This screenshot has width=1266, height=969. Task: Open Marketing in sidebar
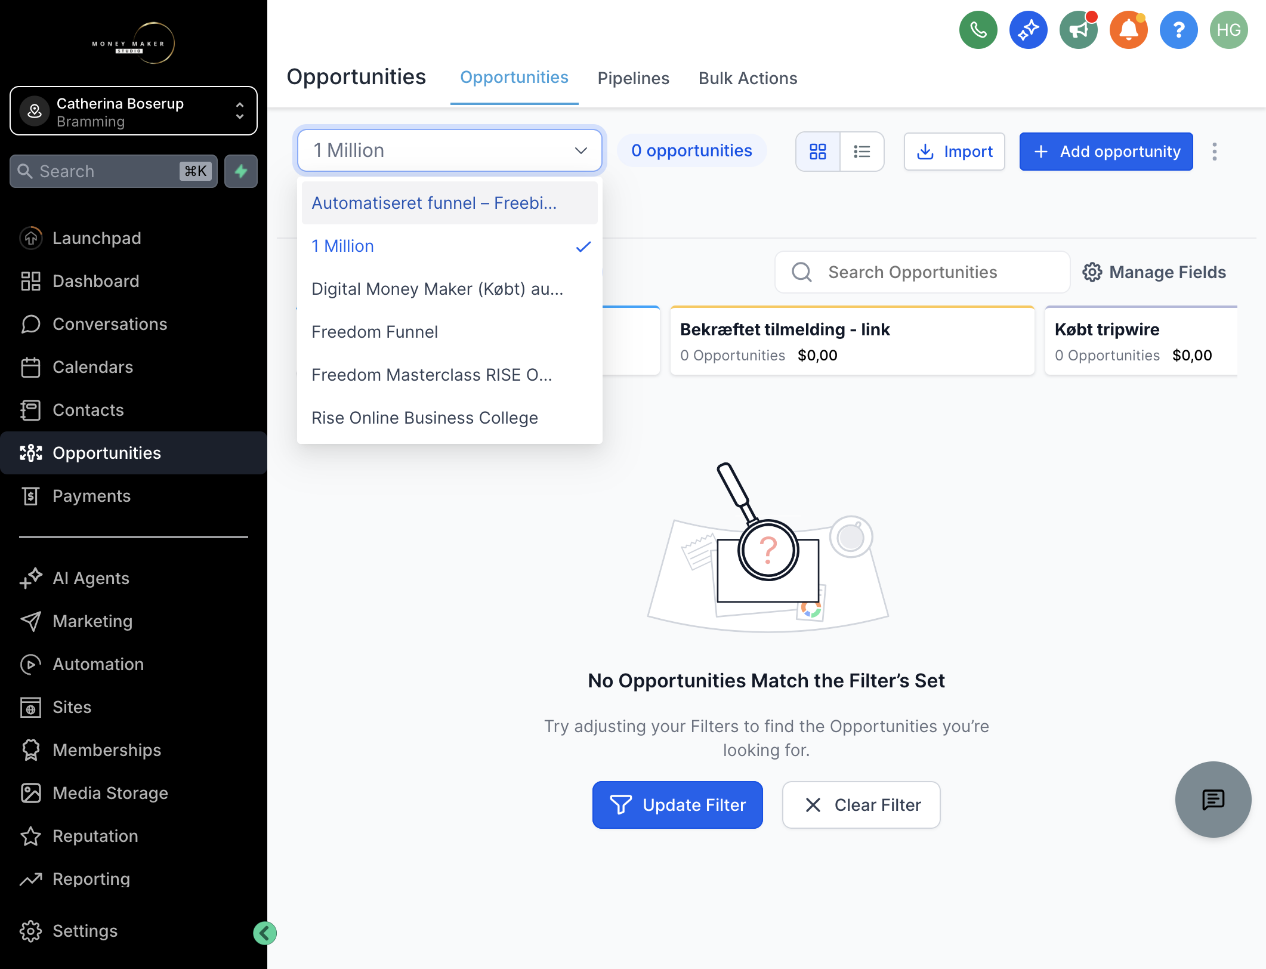pyautogui.click(x=134, y=621)
